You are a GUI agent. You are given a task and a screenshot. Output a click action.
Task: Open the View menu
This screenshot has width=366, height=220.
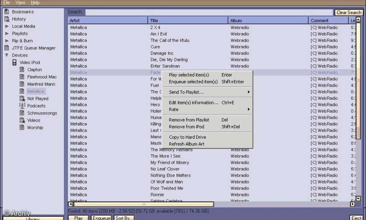pyautogui.click(x=20, y=2)
